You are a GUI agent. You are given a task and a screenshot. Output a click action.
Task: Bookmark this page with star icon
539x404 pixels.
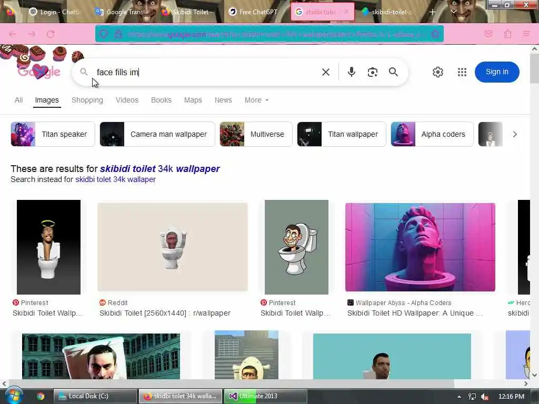435,34
